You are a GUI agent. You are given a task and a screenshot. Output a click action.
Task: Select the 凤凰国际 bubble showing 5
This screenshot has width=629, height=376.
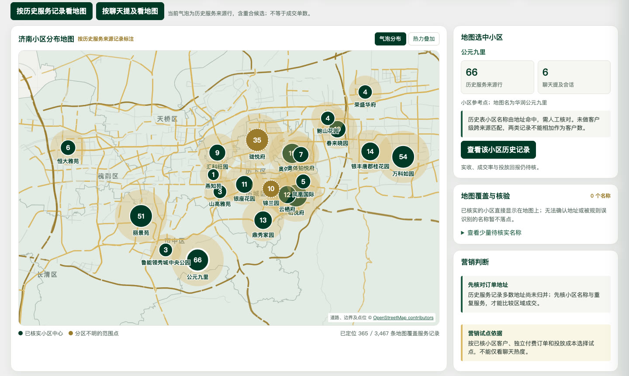303,182
